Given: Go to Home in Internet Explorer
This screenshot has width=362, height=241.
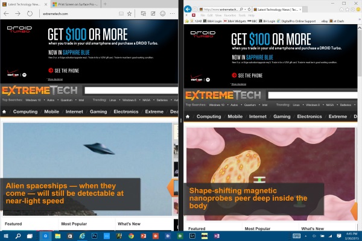Looking at the screenshot, I should tap(342, 10).
